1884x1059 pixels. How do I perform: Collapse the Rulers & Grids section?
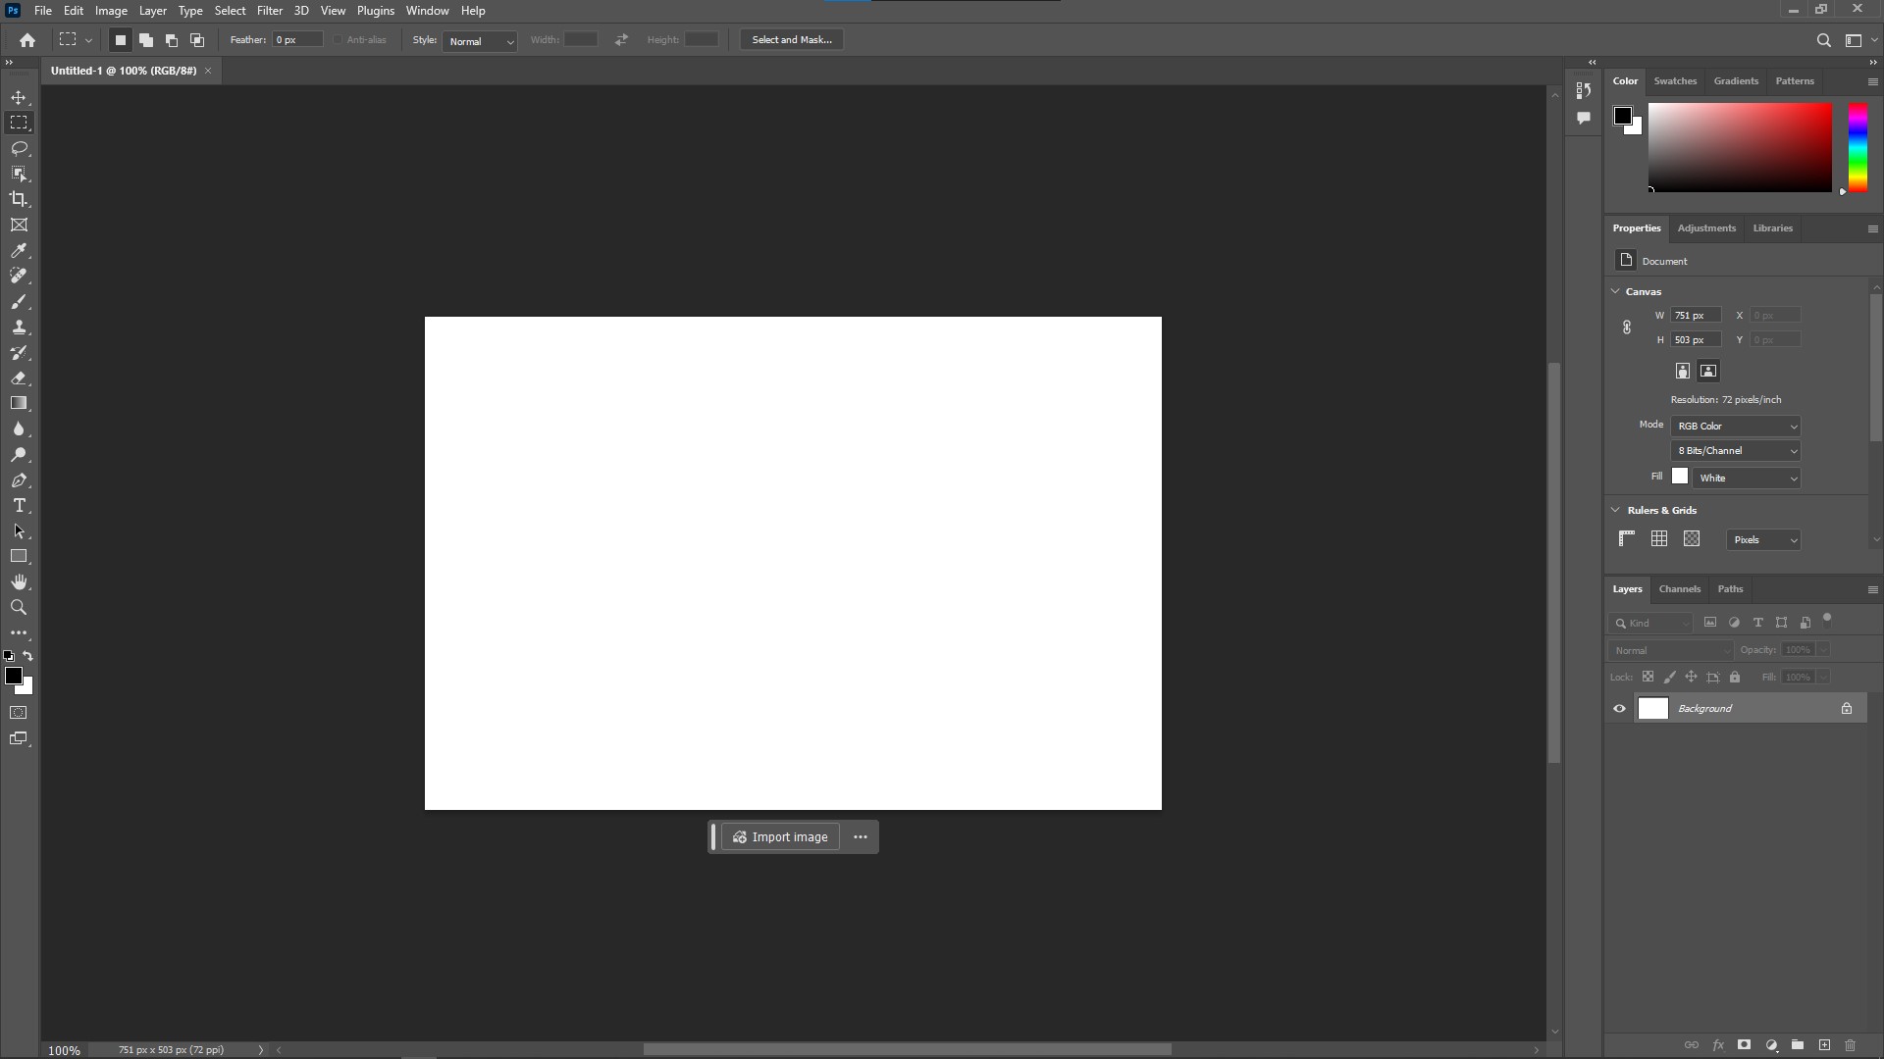[1615, 510]
